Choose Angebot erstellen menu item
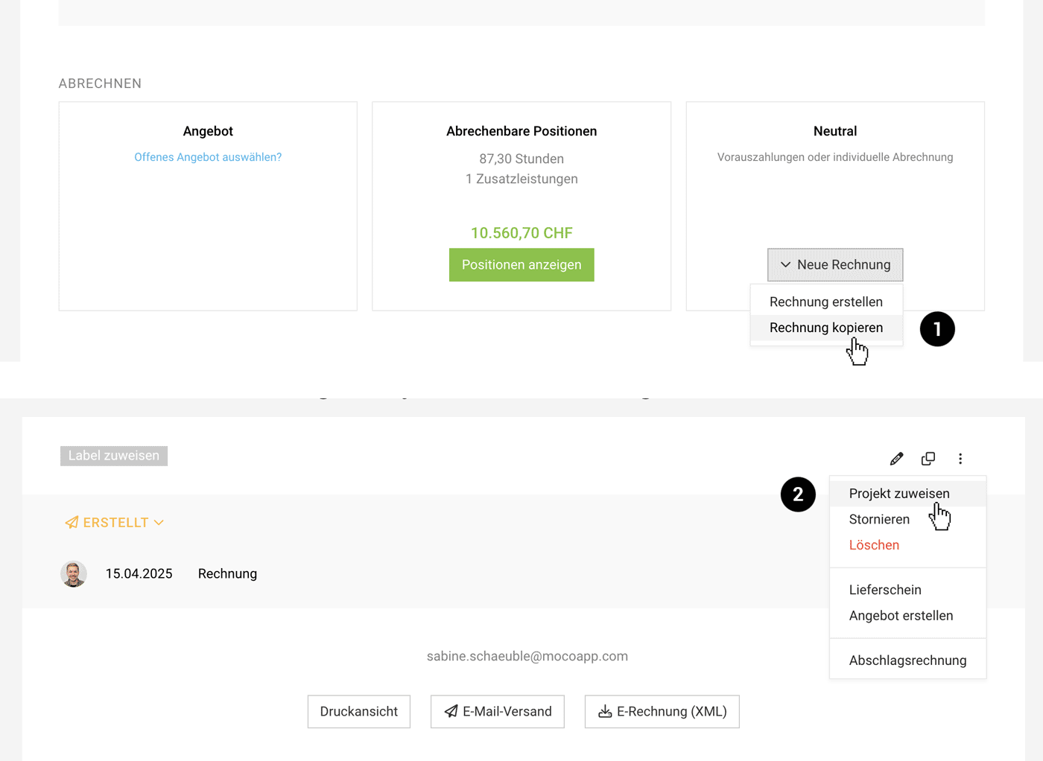This screenshot has height=761, width=1043. (x=901, y=616)
